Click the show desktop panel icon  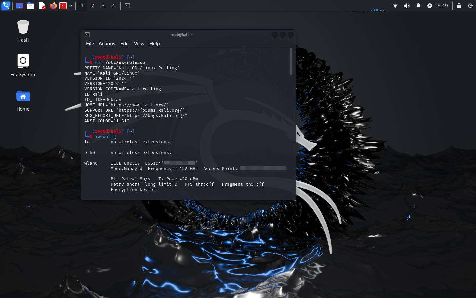tap(20, 6)
